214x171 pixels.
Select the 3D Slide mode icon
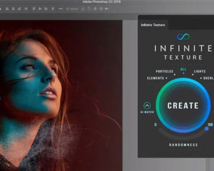pyautogui.click(x=101, y=9)
